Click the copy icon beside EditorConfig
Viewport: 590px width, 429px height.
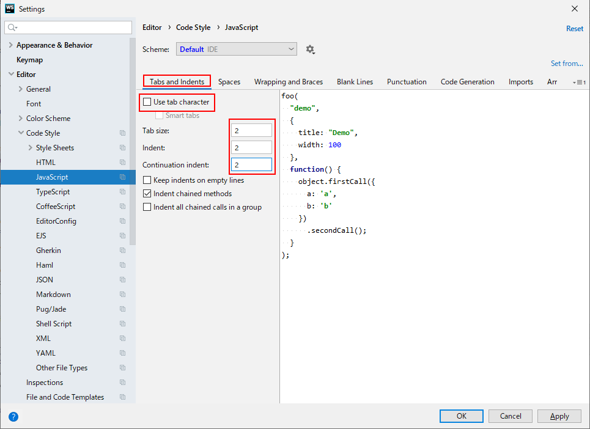[123, 221]
